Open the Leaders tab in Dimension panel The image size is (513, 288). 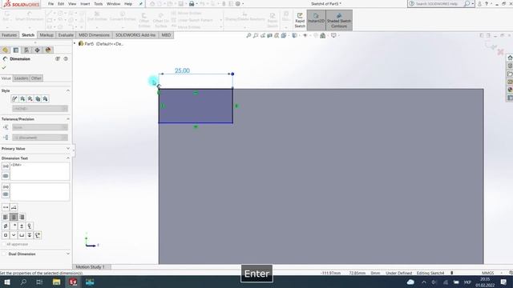(x=21, y=78)
